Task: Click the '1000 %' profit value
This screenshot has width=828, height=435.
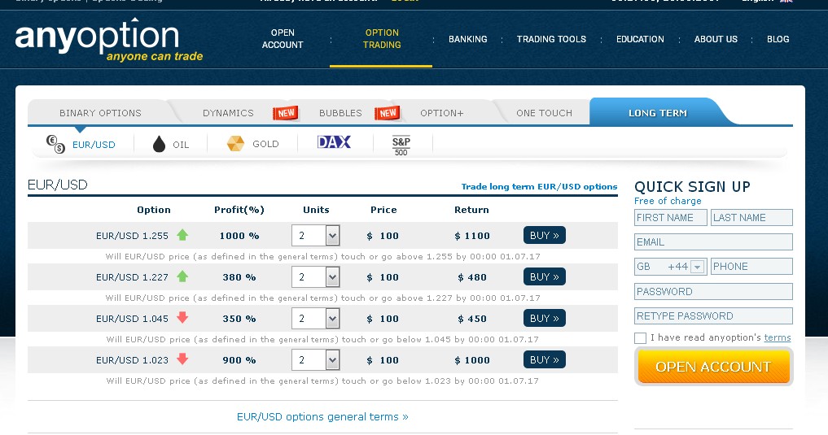Action: tap(239, 237)
